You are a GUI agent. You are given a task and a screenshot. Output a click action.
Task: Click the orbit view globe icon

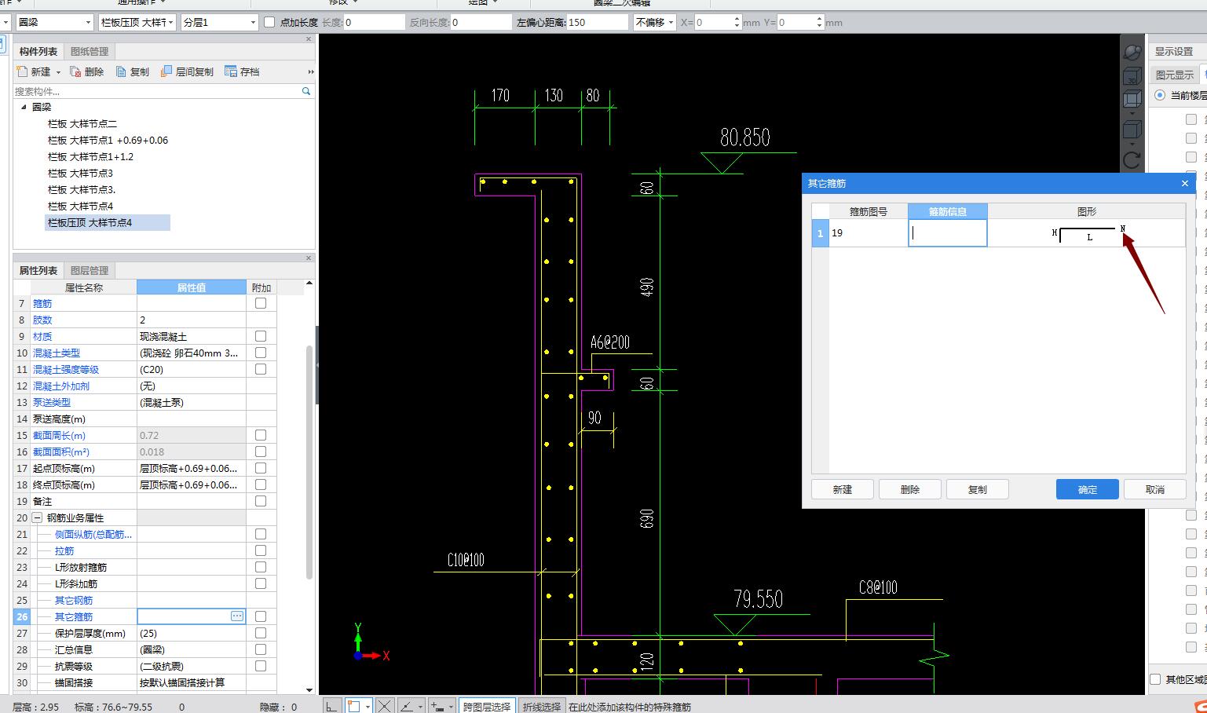1132,53
